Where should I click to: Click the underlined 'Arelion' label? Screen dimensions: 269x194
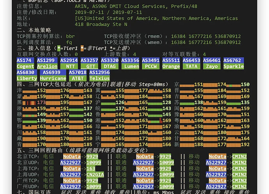click(x=47, y=66)
